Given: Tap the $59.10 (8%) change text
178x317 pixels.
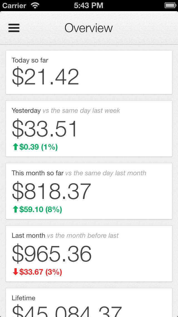Looking at the screenshot, I should [41, 210].
